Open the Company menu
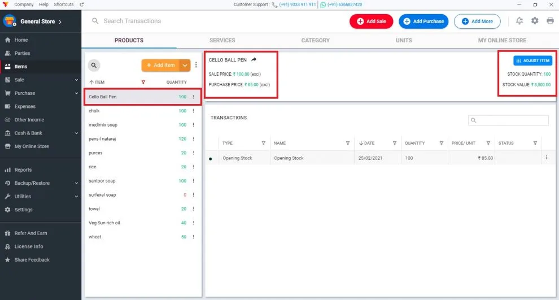559x300 pixels. click(x=24, y=5)
